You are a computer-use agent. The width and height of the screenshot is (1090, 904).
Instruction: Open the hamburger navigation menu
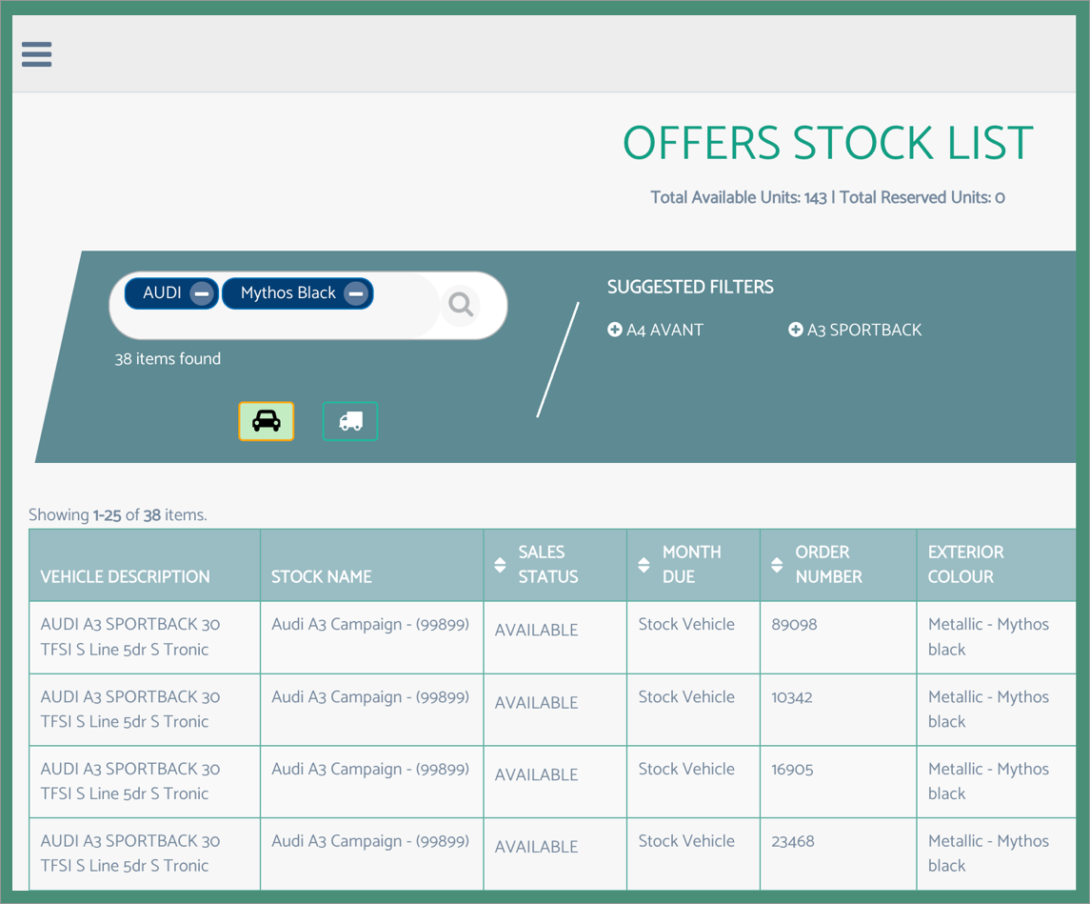(36, 54)
